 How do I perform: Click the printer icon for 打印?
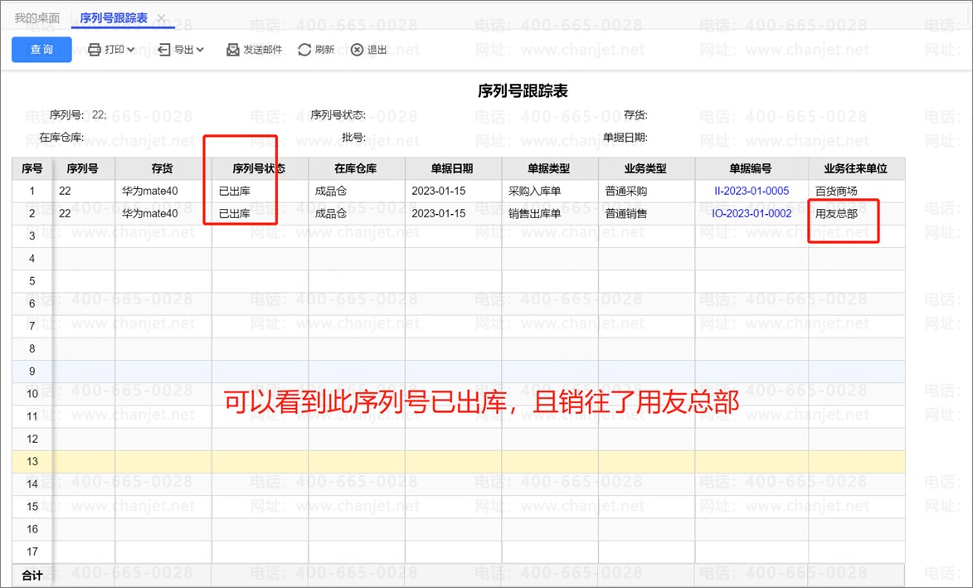(95, 50)
